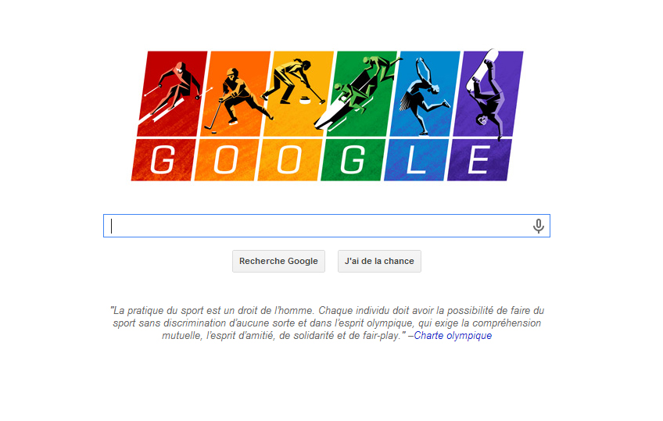
Task: Click the orange hockey player panel
Action: (235, 93)
